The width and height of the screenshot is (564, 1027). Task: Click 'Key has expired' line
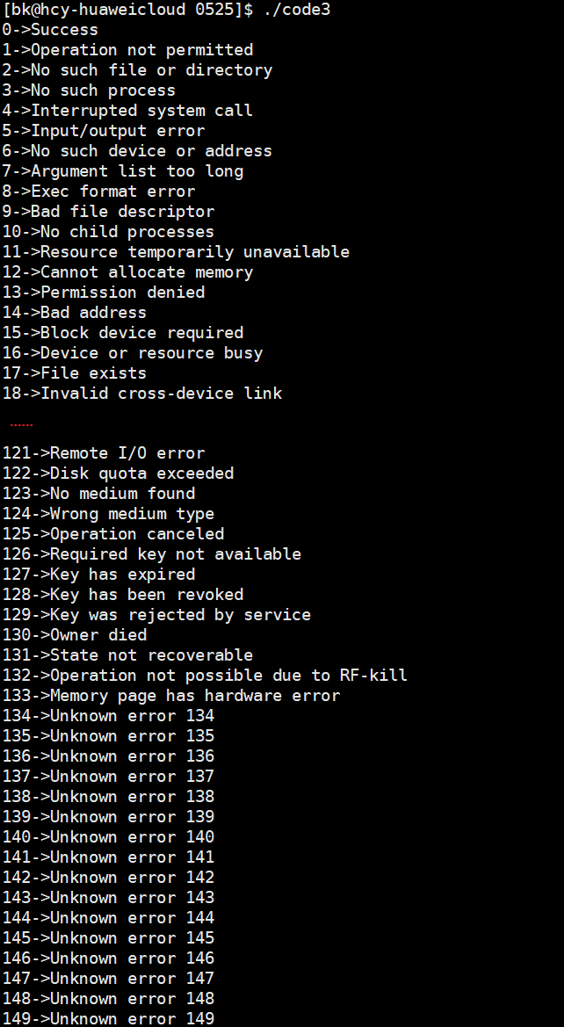click(98, 575)
